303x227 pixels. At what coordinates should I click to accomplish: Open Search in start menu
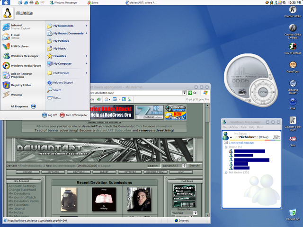[x=54, y=90]
